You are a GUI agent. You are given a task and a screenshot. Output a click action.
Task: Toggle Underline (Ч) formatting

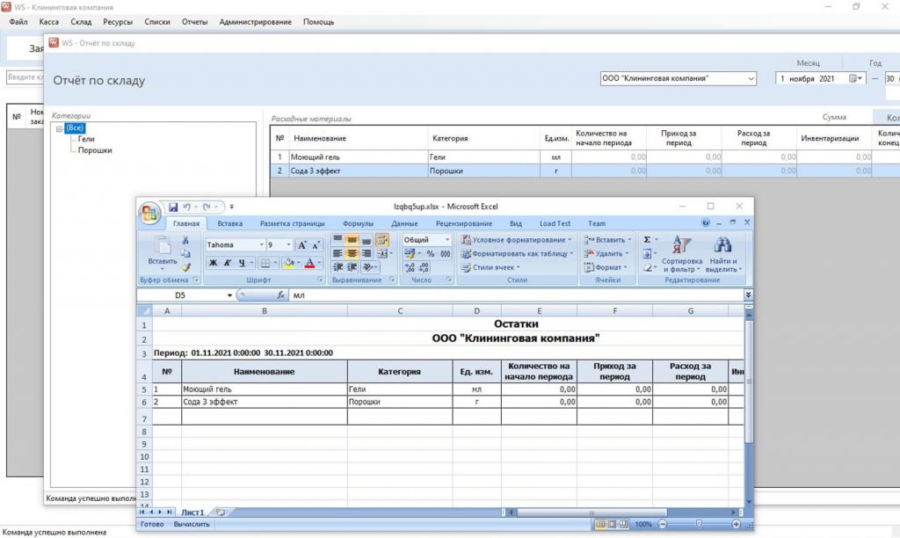[x=242, y=263]
